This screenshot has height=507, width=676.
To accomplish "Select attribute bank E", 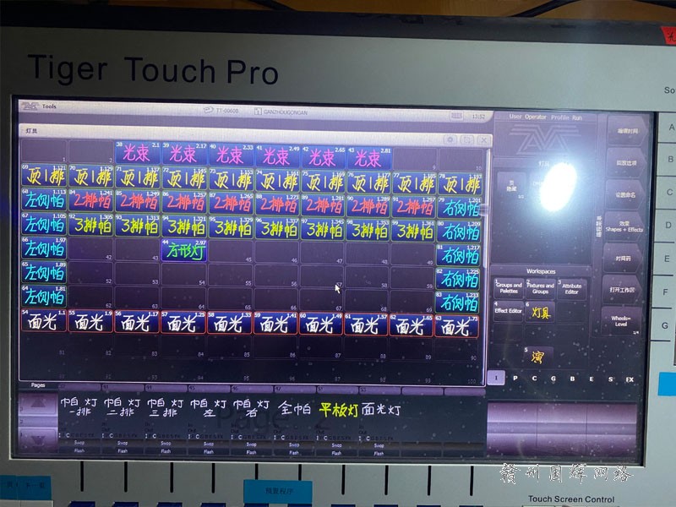I will (x=591, y=379).
